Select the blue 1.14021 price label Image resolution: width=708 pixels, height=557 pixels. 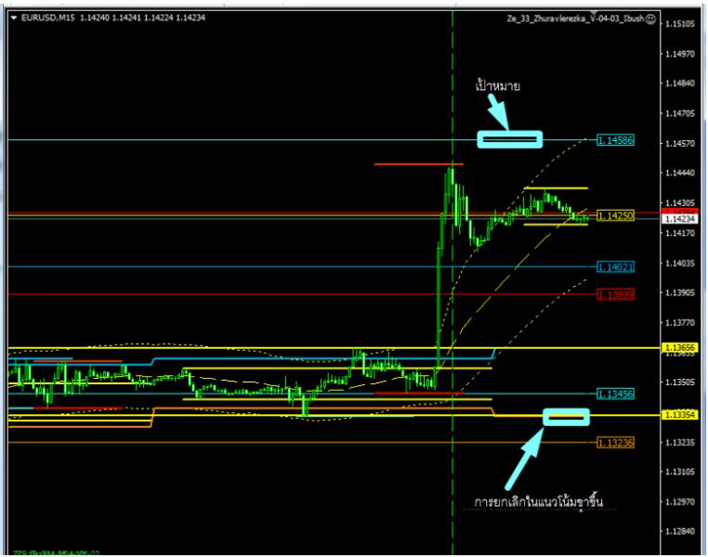615,267
